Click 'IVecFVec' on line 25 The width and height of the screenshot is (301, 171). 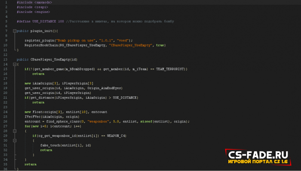(32, 117)
